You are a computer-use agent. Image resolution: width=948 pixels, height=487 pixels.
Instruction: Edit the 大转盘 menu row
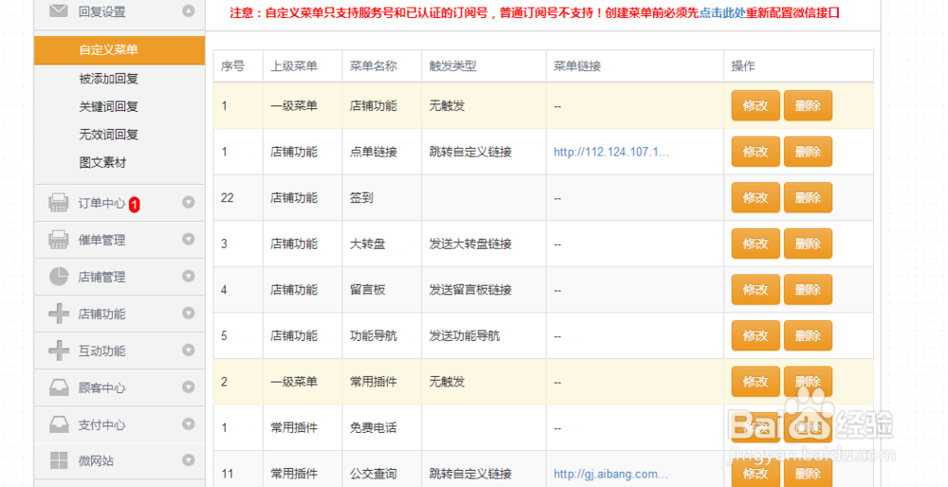pyautogui.click(x=756, y=243)
